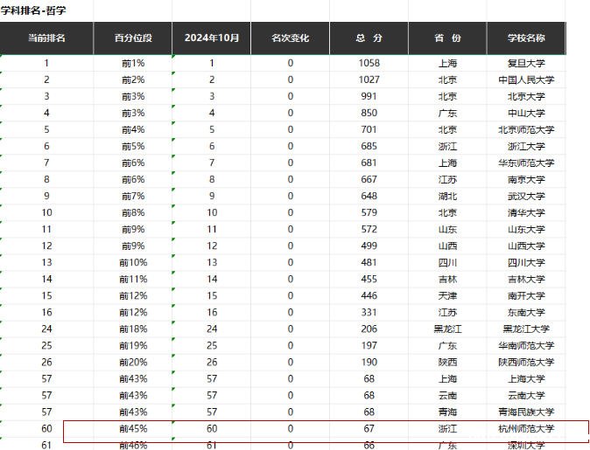Click the 陕西师范大学 cell

click(526, 362)
